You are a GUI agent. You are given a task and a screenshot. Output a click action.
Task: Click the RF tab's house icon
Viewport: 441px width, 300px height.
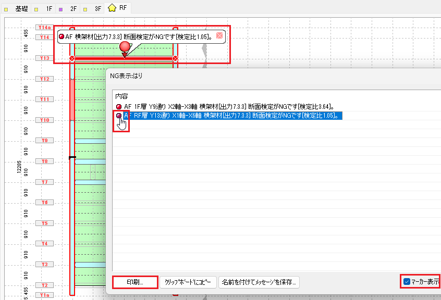(112, 8)
